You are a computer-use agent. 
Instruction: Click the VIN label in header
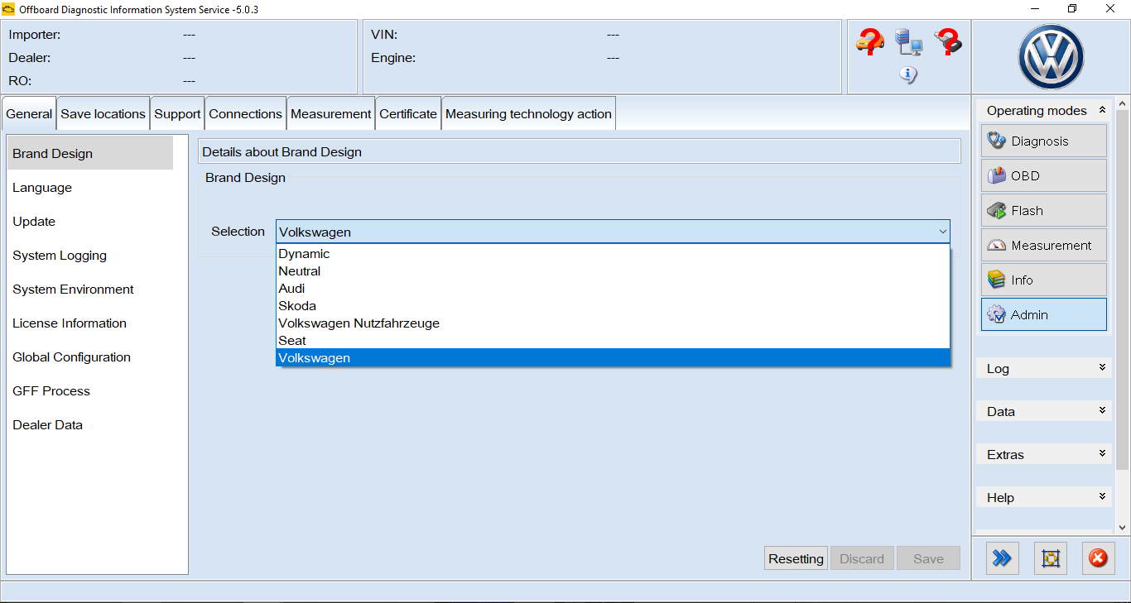click(384, 35)
